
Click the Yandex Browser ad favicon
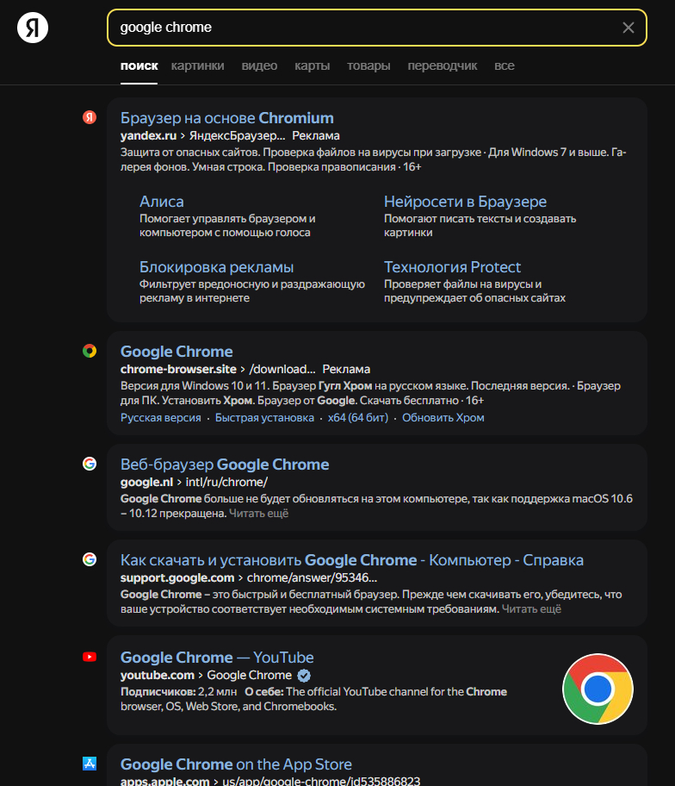(90, 117)
